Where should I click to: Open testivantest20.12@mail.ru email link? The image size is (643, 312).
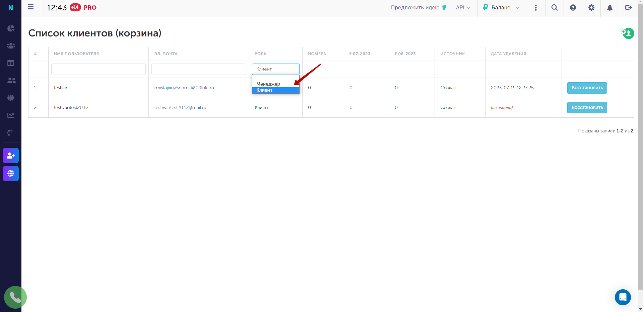pyautogui.click(x=180, y=108)
